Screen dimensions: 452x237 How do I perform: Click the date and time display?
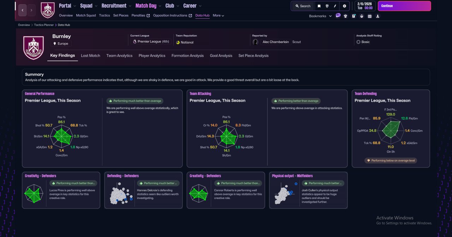coord(365,6)
